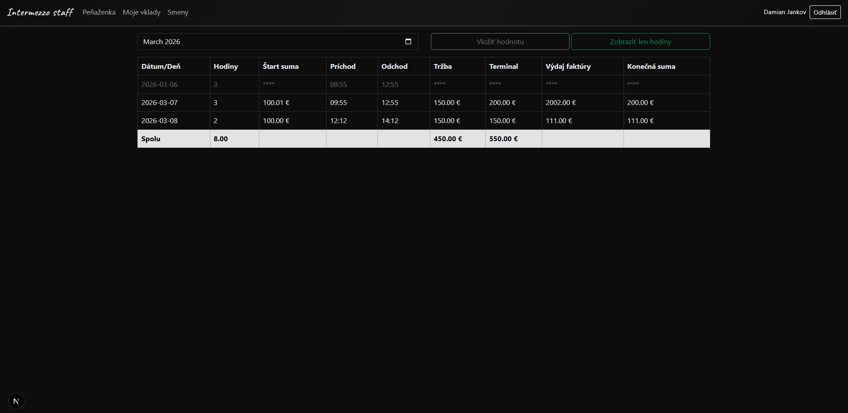This screenshot has width=848, height=413.
Task: Select the row dated 2026-03-08
Action: pyautogui.click(x=159, y=120)
